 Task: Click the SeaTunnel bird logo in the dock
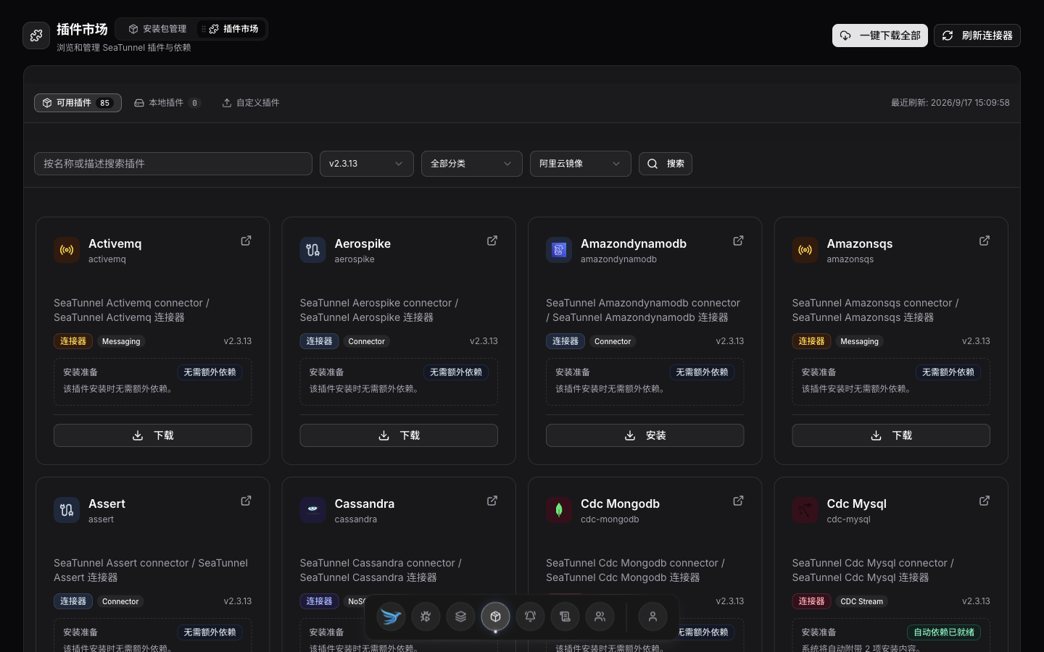click(391, 617)
